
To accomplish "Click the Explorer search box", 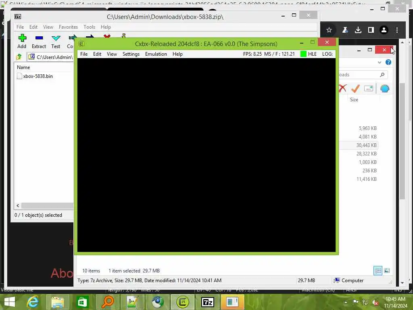I will [x=363, y=75].
